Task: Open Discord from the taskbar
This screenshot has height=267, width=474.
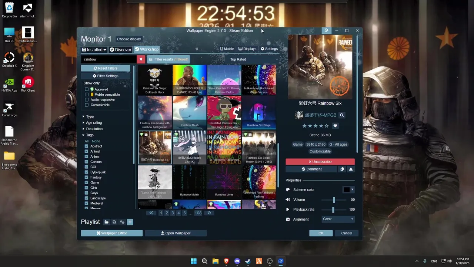Action: tap(237, 261)
